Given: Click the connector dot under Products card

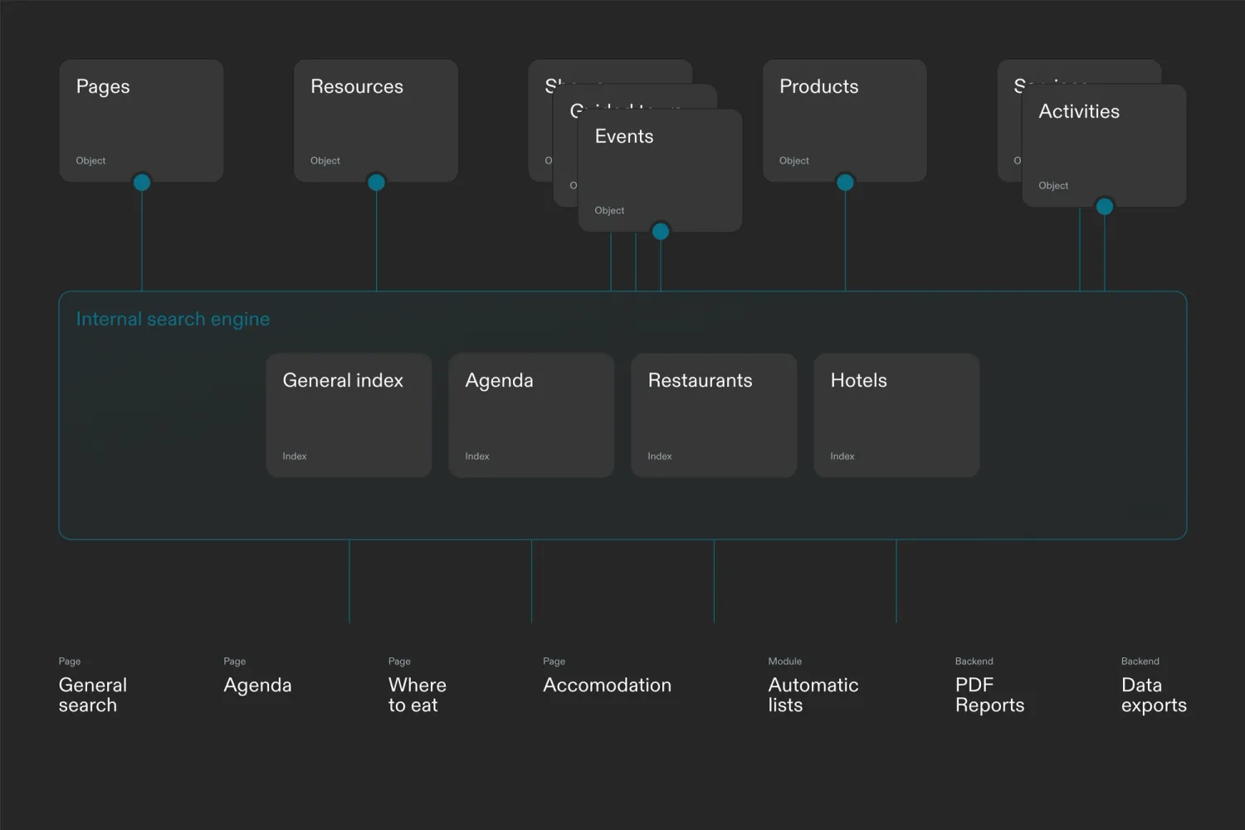Looking at the screenshot, I should (x=845, y=182).
